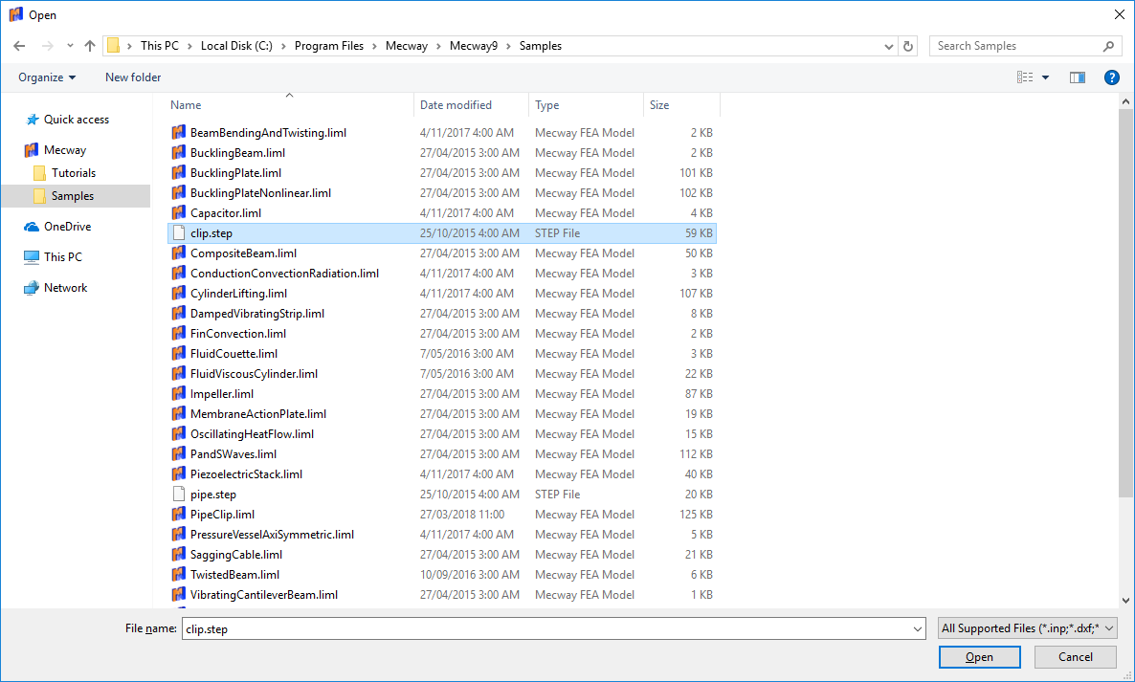
Task: Click the clip.step file icon
Action: (179, 232)
